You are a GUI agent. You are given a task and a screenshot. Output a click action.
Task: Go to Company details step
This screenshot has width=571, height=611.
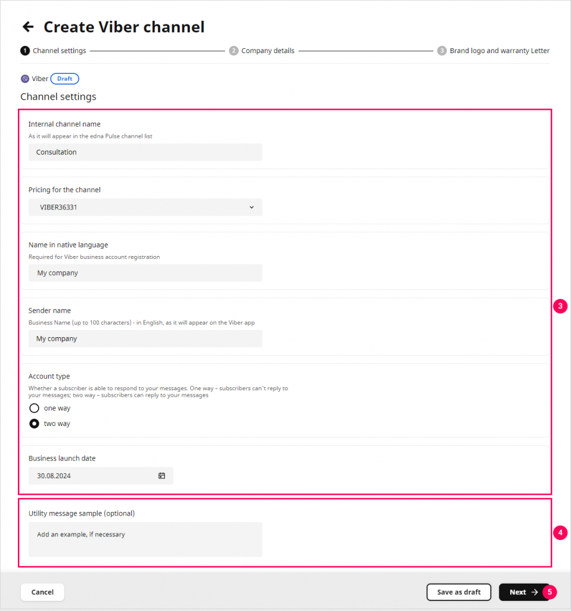pyautogui.click(x=267, y=51)
